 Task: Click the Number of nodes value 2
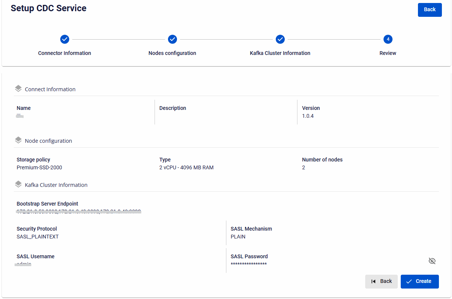pos(303,167)
